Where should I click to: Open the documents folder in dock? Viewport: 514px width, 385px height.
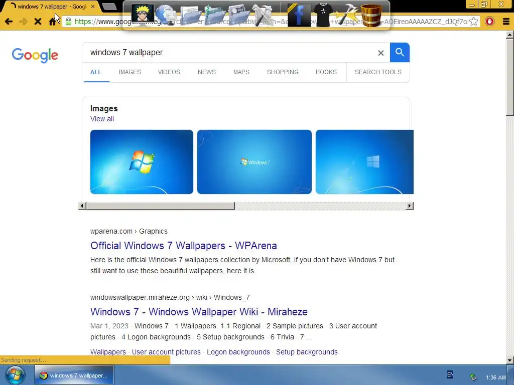click(191, 15)
